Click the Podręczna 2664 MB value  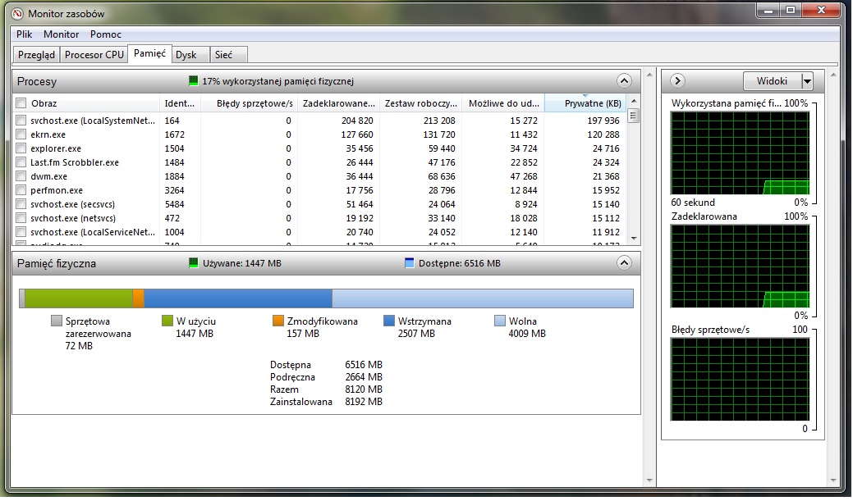[364, 377]
